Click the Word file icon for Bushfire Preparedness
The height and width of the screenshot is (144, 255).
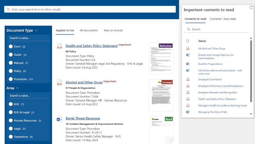(x=188, y=64)
